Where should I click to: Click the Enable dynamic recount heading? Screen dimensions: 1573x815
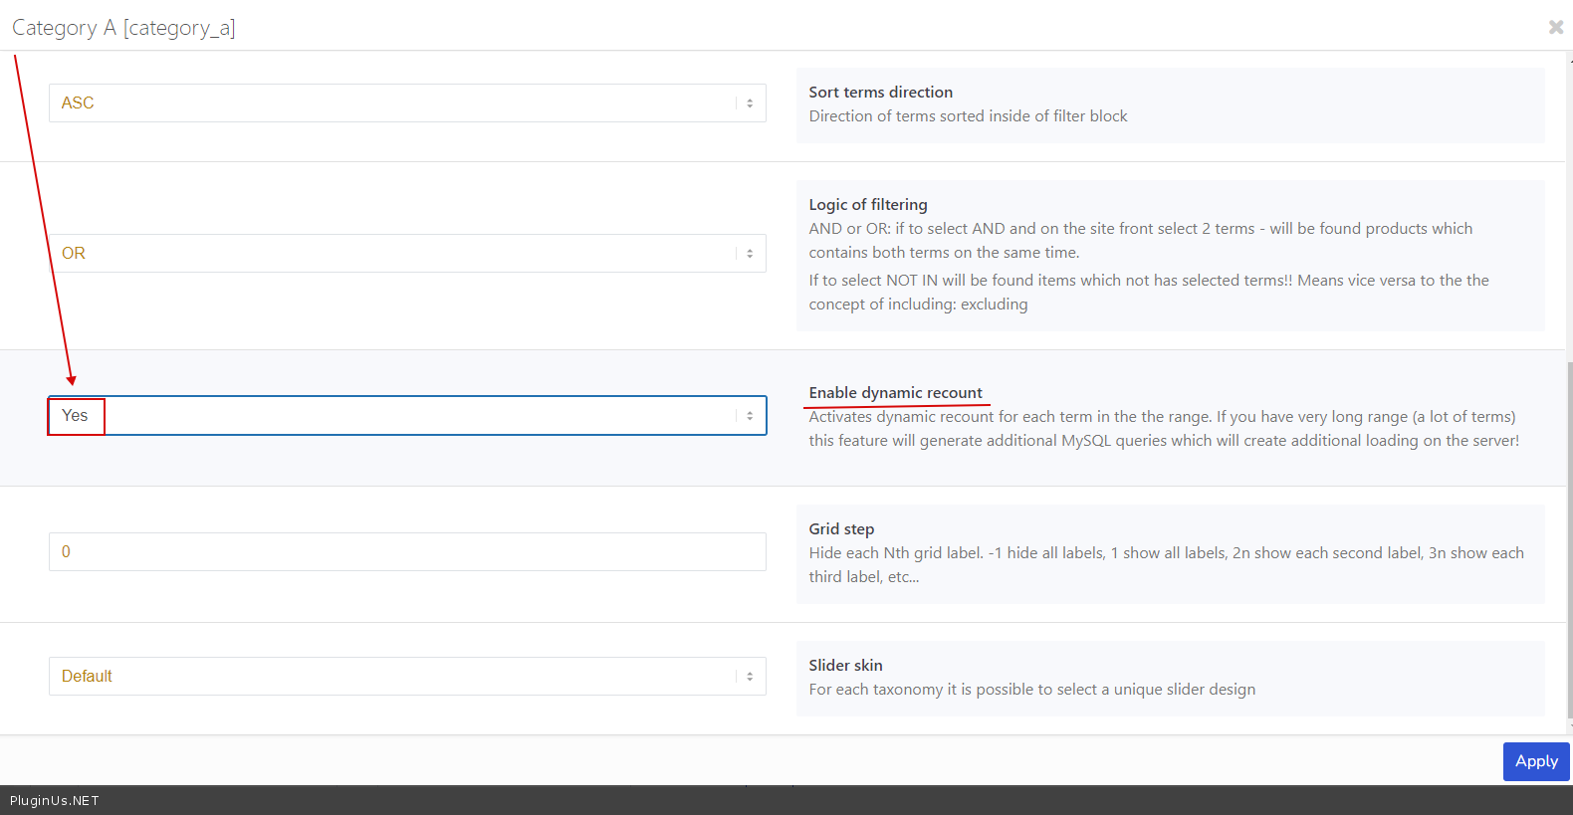click(x=895, y=393)
